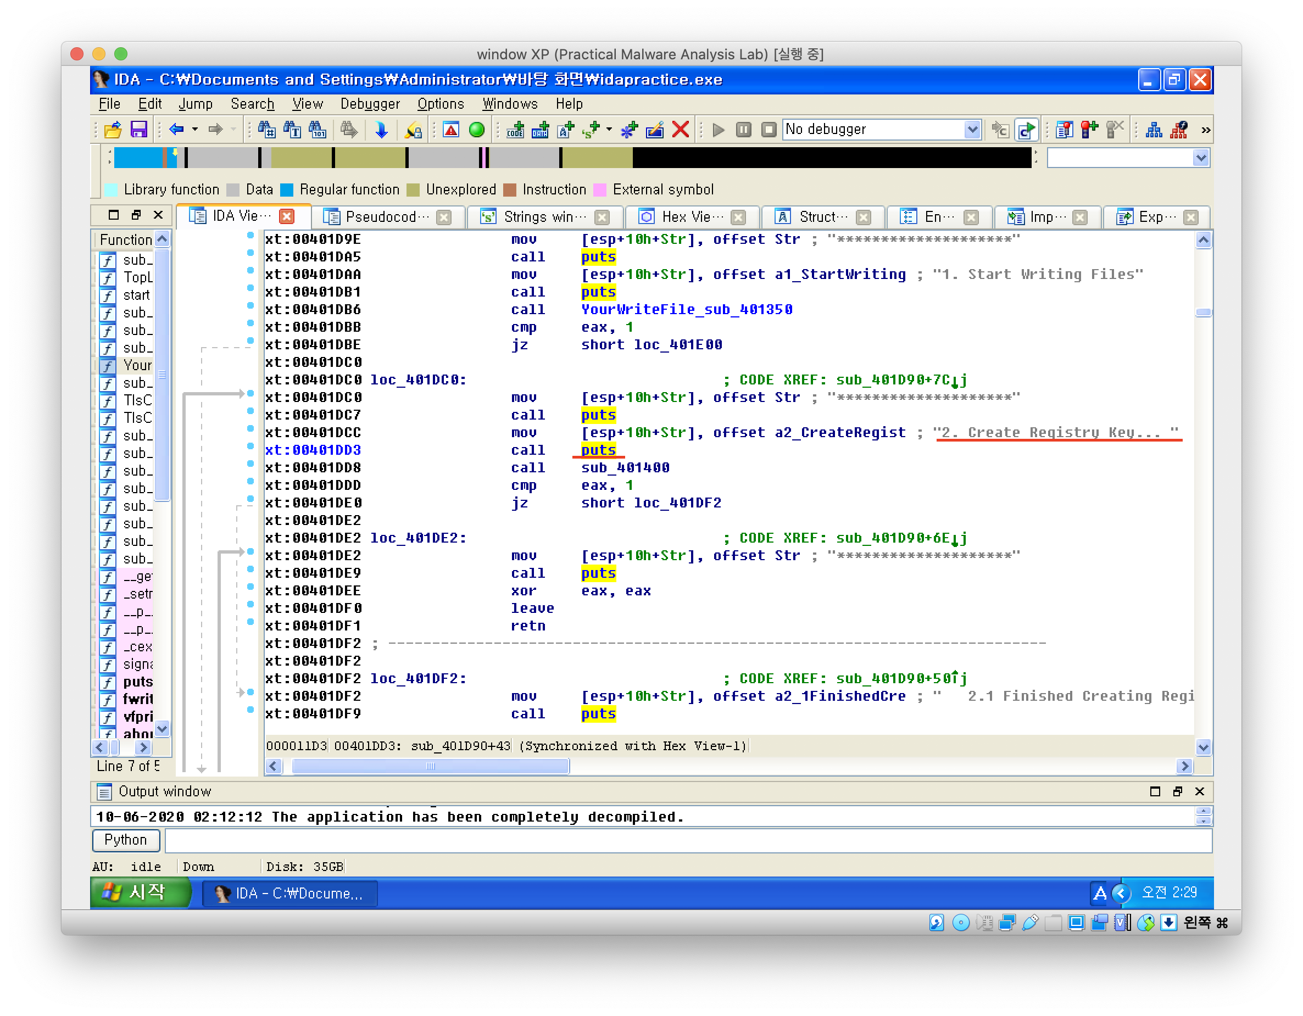1303x1016 pixels.
Task: Start the debugger process play button
Action: [719, 130]
